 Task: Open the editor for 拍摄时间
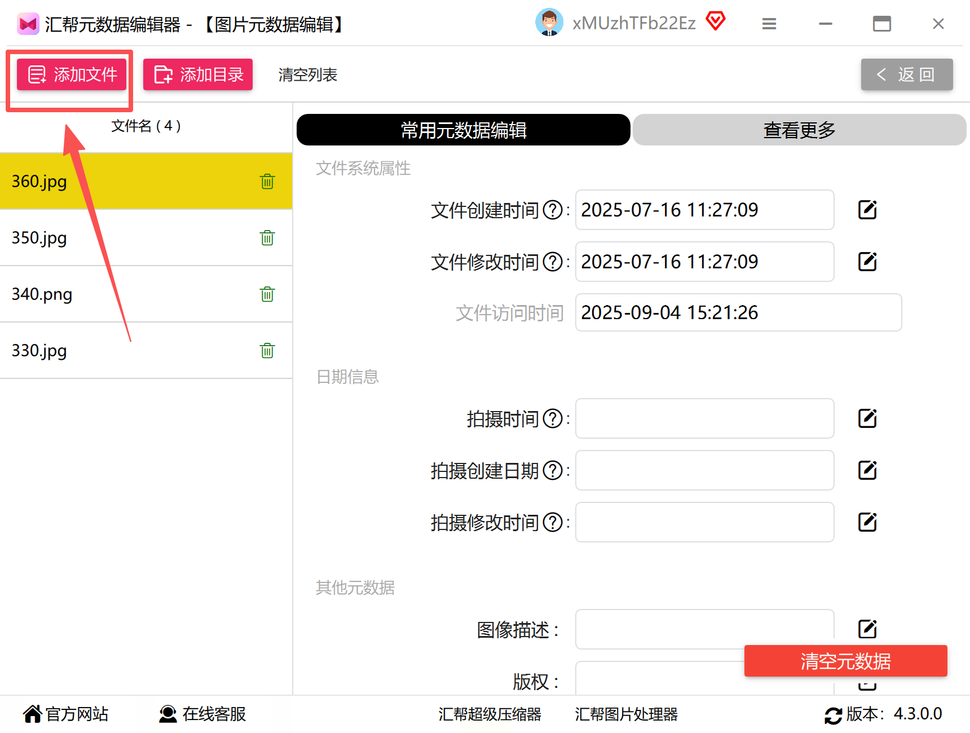click(x=867, y=418)
